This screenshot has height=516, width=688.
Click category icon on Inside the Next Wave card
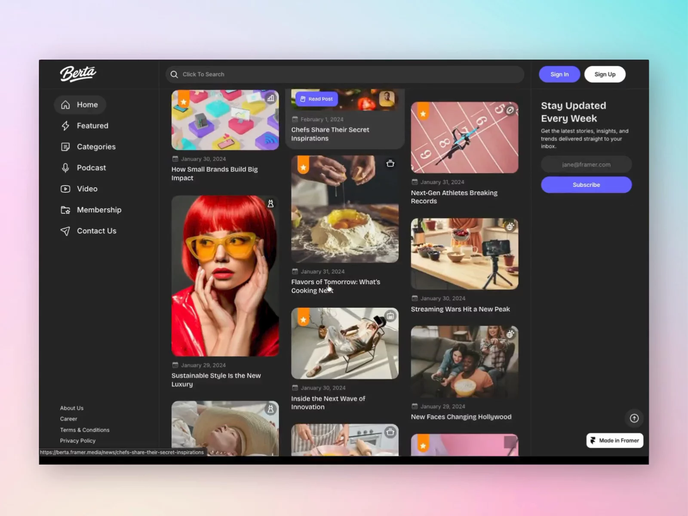[x=390, y=316]
